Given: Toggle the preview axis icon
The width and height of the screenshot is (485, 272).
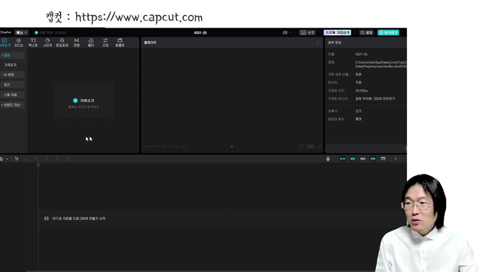Looking at the screenshot, I should click(373, 159).
